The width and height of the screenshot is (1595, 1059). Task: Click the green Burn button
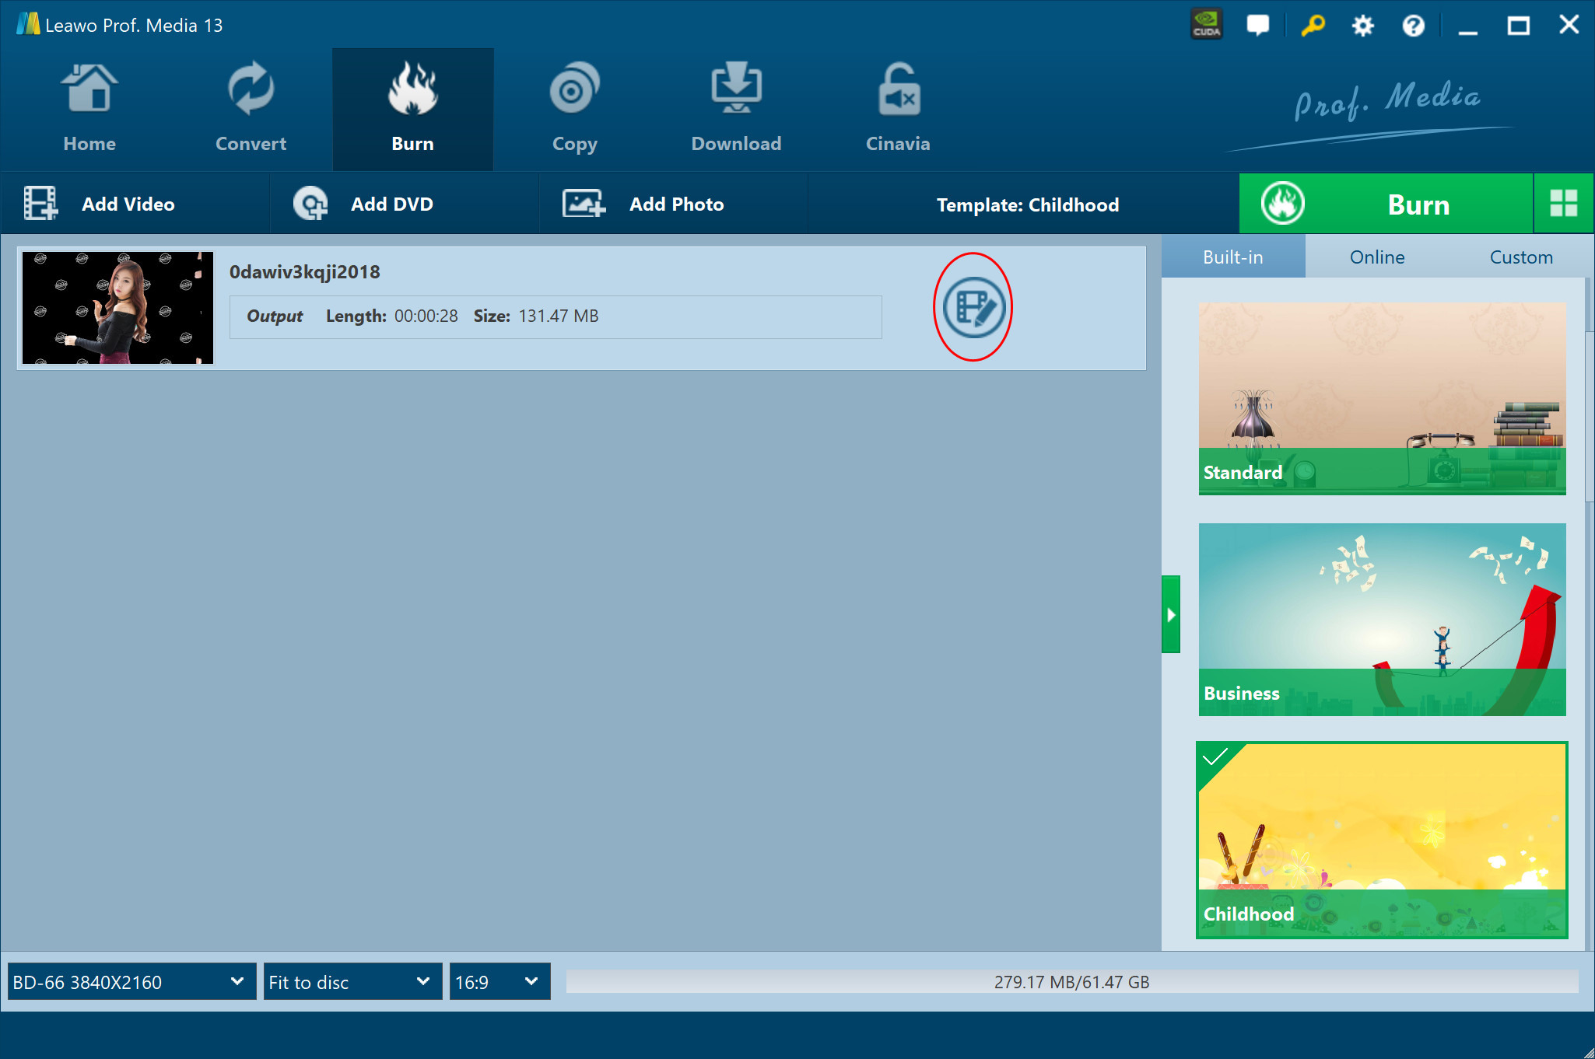1386,204
